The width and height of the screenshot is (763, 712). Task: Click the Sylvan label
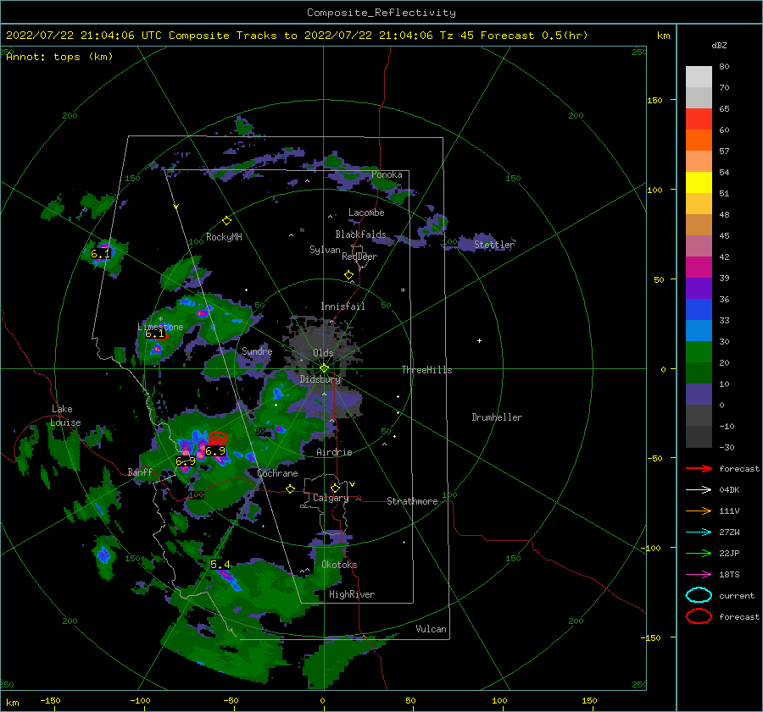point(325,250)
